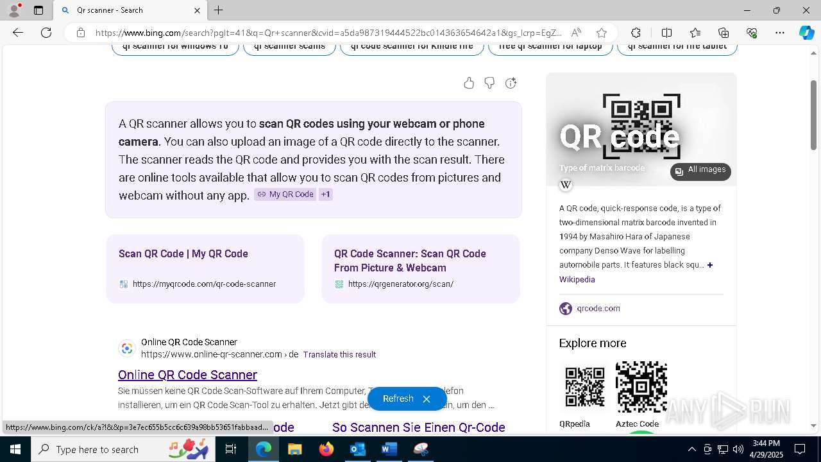Toggle Split screen icon
Viewport: 821px width, 462px height.
(666, 33)
